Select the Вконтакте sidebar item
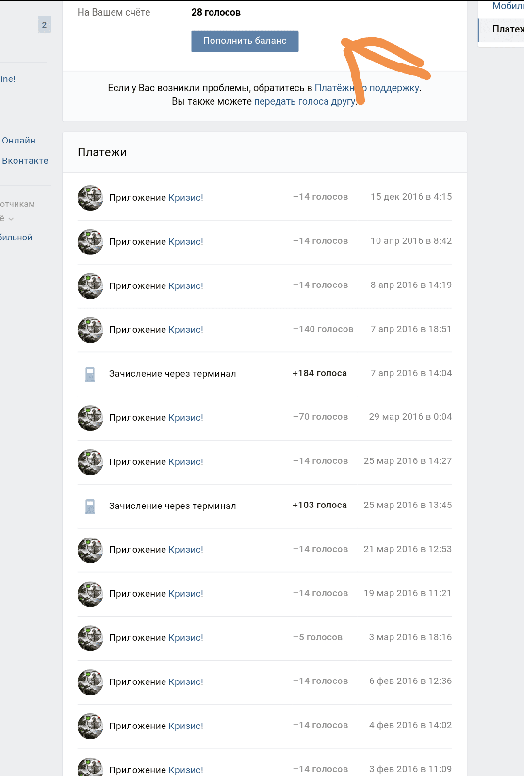The width and height of the screenshot is (524, 776). pos(25,161)
